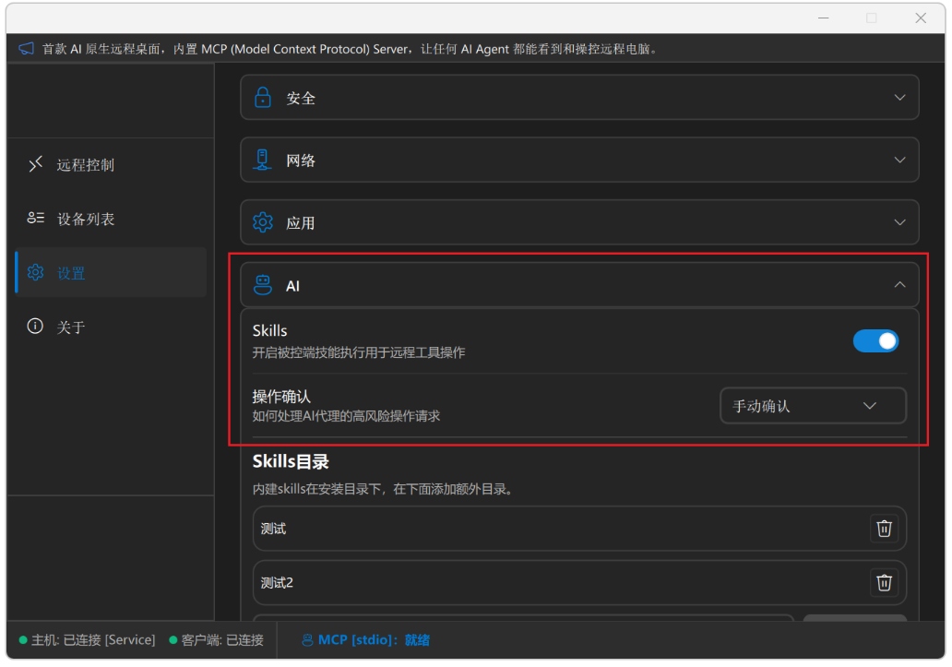Click the 主机: 已连接 [Service] status text
This screenshot has height=667, width=952.
pyautogui.click(x=93, y=640)
